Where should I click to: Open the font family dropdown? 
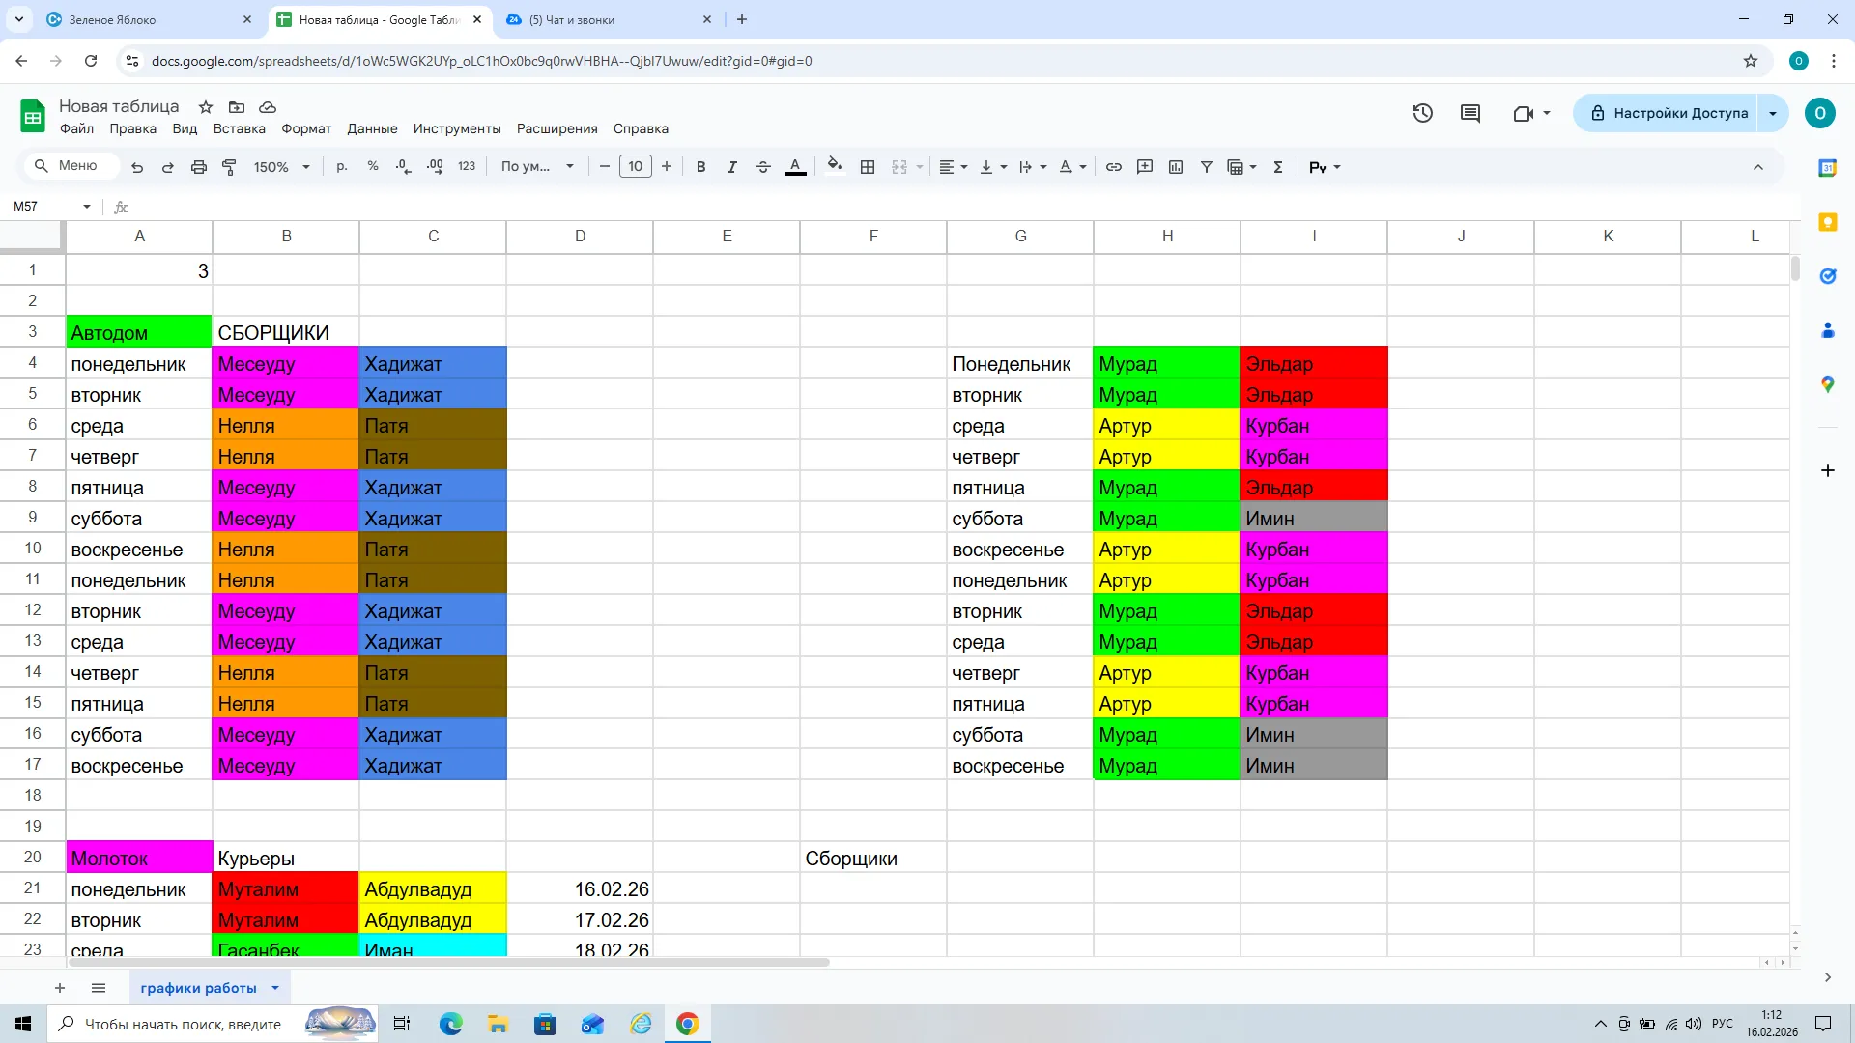coord(537,167)
